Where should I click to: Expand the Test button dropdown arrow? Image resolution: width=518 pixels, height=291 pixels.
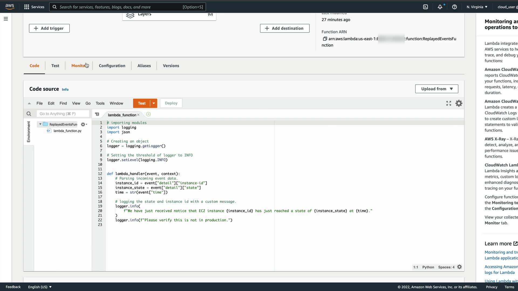154,103
